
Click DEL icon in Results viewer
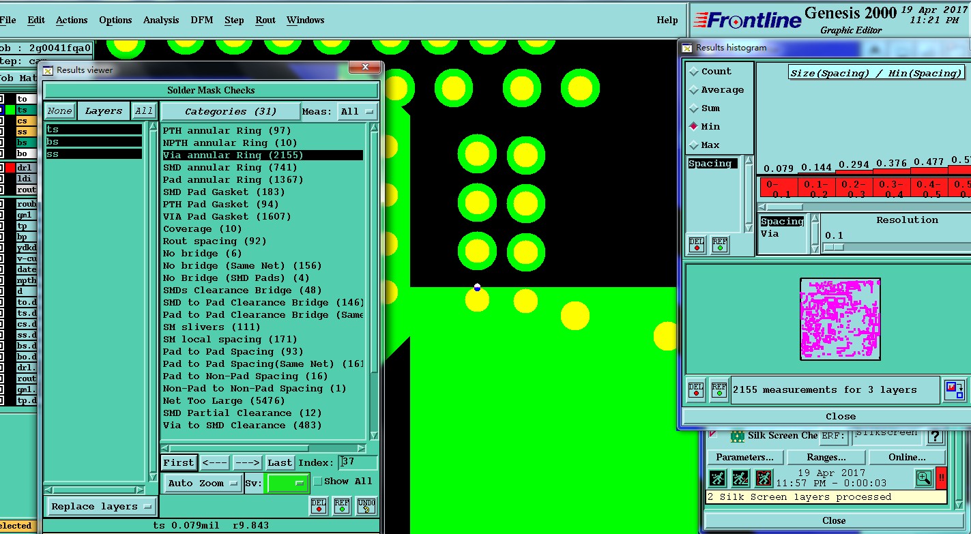(319, 505)
